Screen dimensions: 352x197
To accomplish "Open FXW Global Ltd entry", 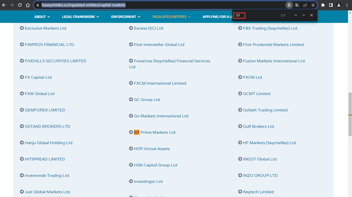I will 40,94.
